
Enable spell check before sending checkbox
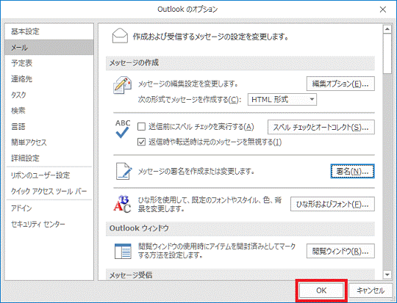141,126
